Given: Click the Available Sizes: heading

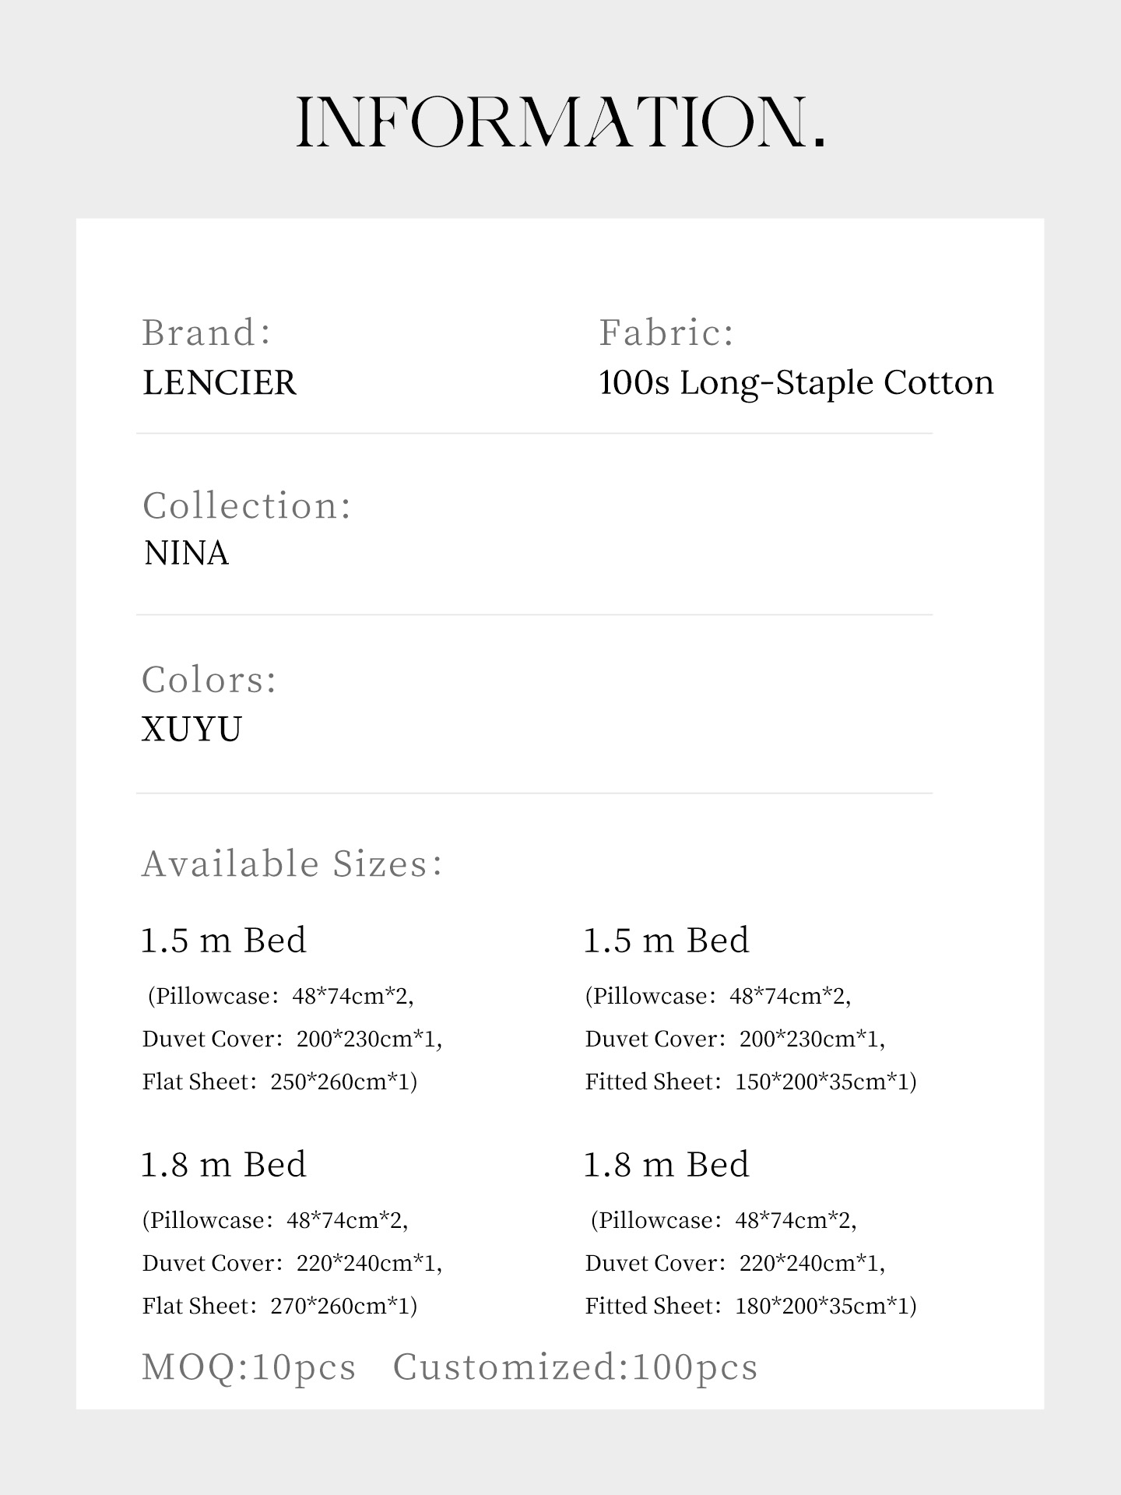Looking at the screenshot, I should click(x=293, y=864).
